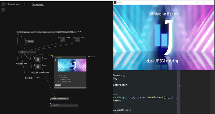This screenshot has width=215, height=114.
Task: Click the Usage: Immutable text
Action: pos(64,82)
